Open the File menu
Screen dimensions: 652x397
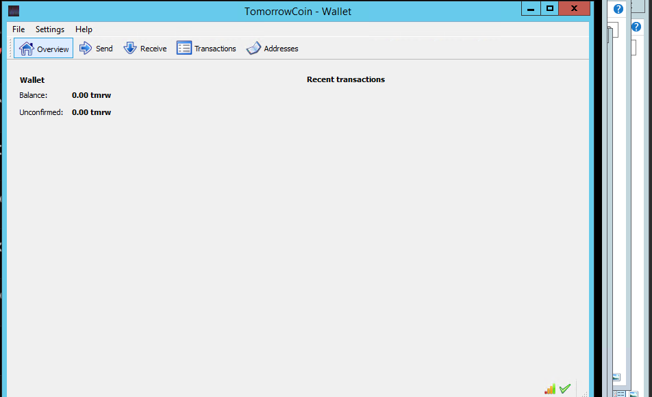(18, 29)
